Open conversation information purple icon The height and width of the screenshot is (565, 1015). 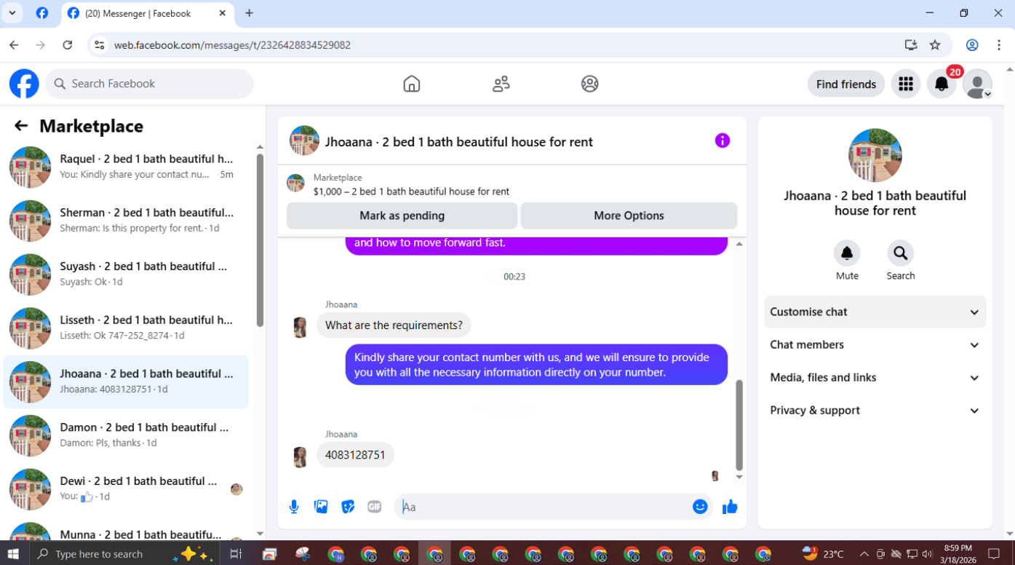[723, 141]
